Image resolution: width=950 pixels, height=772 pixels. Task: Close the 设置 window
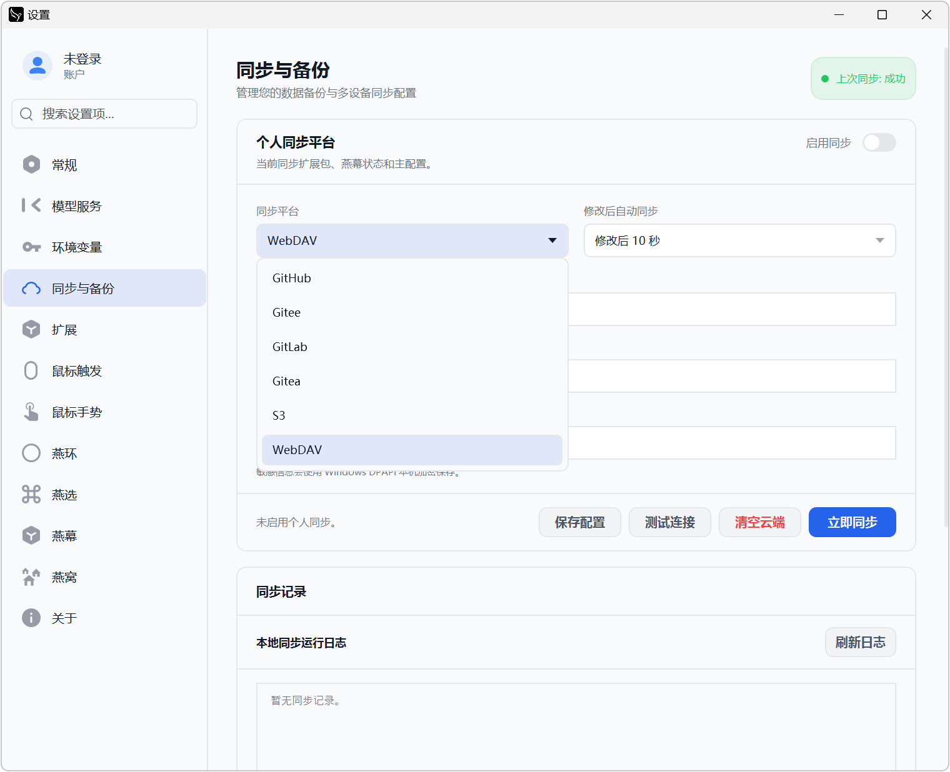click(x=926, y=14)
